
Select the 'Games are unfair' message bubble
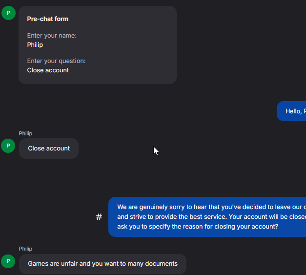pyautogui.click(x=102, y=264)
